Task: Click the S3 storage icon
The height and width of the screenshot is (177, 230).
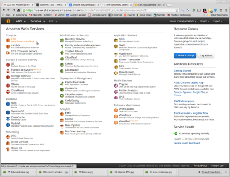Action: 8,65
